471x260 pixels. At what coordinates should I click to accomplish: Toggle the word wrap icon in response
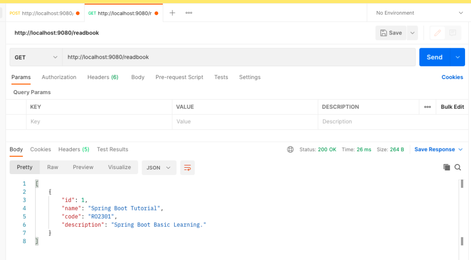[x=188, y=168]
